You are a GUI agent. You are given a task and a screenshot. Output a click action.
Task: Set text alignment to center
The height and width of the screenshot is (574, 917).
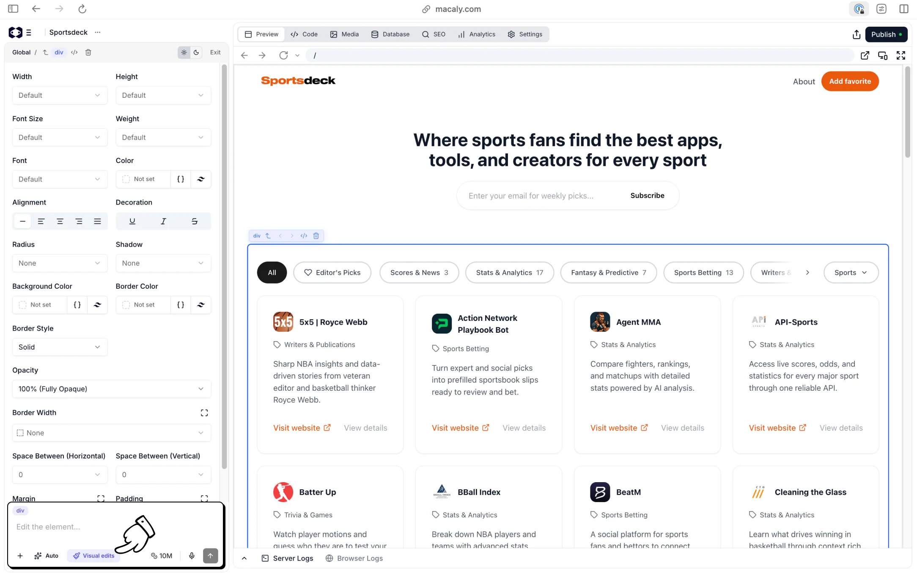tap(60, 221)
